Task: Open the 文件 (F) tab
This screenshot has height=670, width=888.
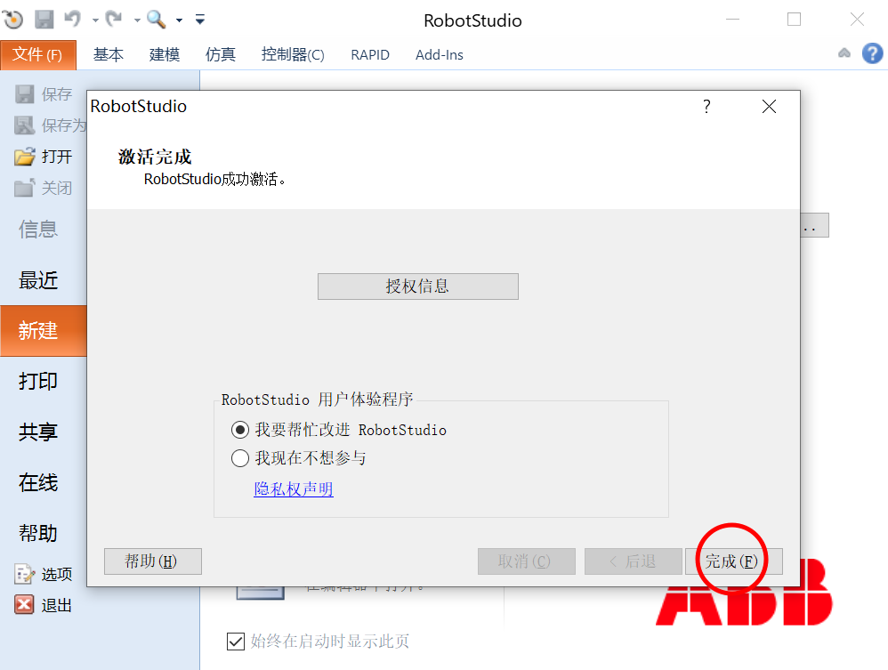Action: 38,55
